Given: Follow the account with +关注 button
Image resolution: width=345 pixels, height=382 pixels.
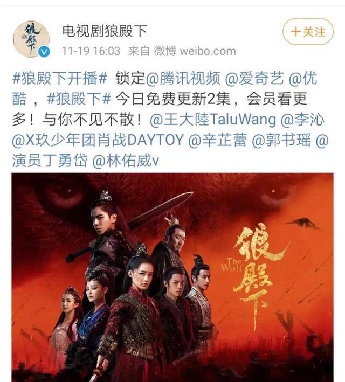Looking at the screenshot, I should (x=308, y=32).
